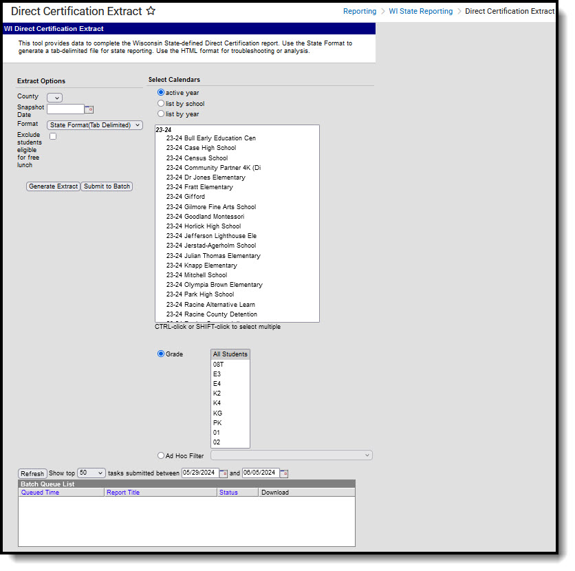This screenshot has width=575, height=571.
Task: Select grade 02 in grade list
Action: 230,442
